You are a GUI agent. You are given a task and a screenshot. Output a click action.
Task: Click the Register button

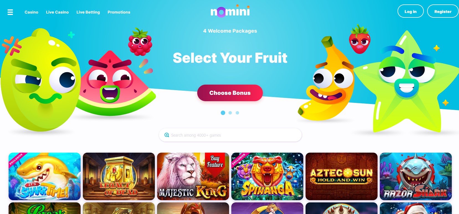[x=443, y=11]
